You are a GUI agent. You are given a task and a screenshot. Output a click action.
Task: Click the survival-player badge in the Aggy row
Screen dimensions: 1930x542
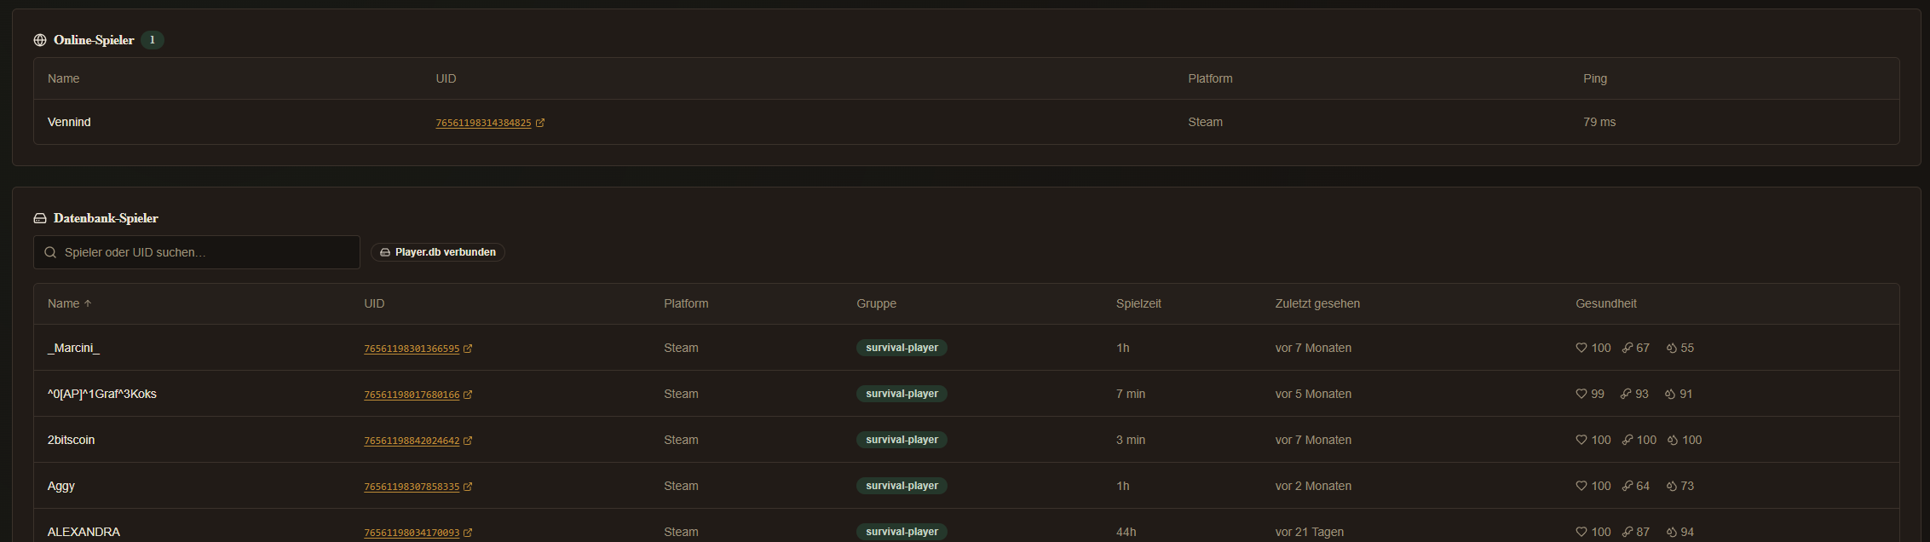pyautogui.click(x=902, y=486)
